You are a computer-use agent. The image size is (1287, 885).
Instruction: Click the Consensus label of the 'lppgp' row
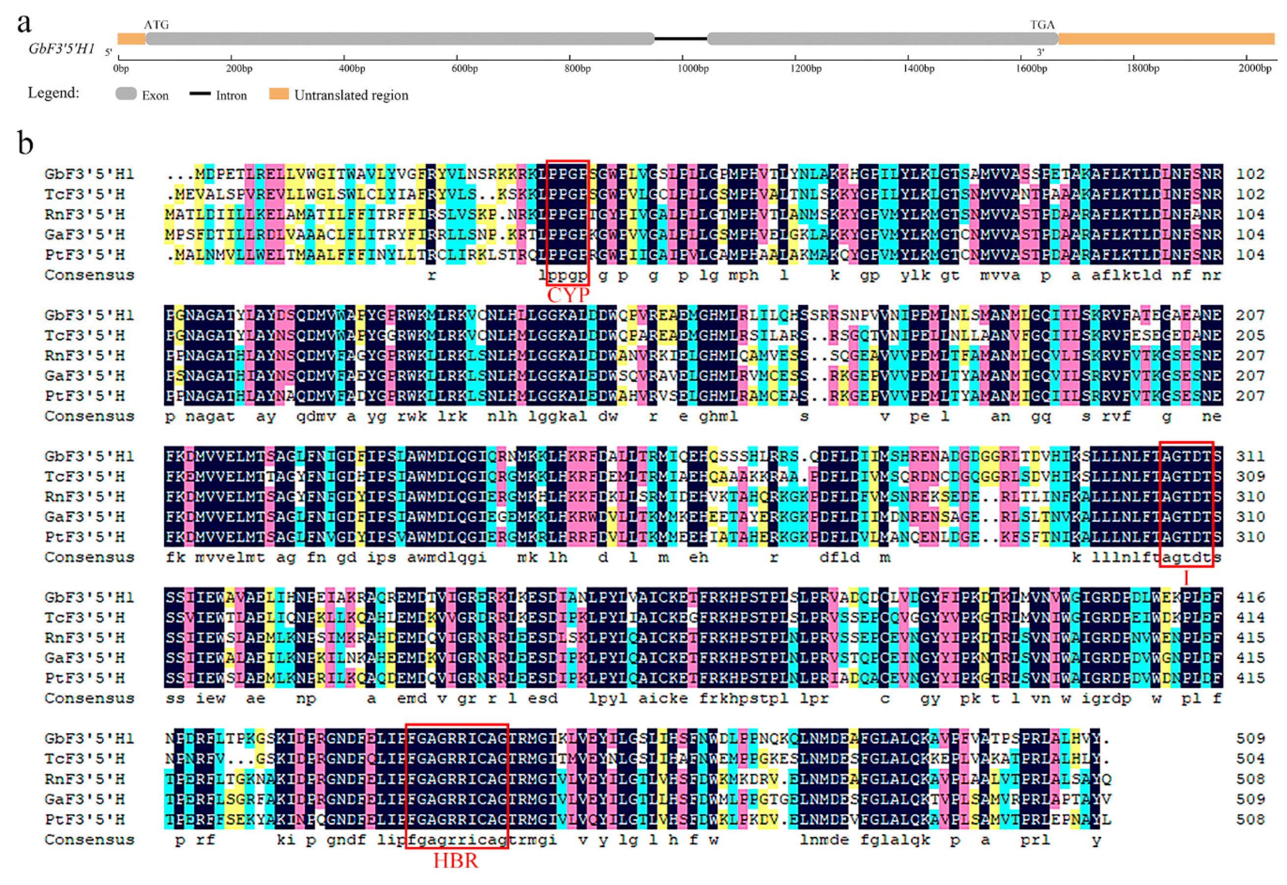click(x=89, y=275)
